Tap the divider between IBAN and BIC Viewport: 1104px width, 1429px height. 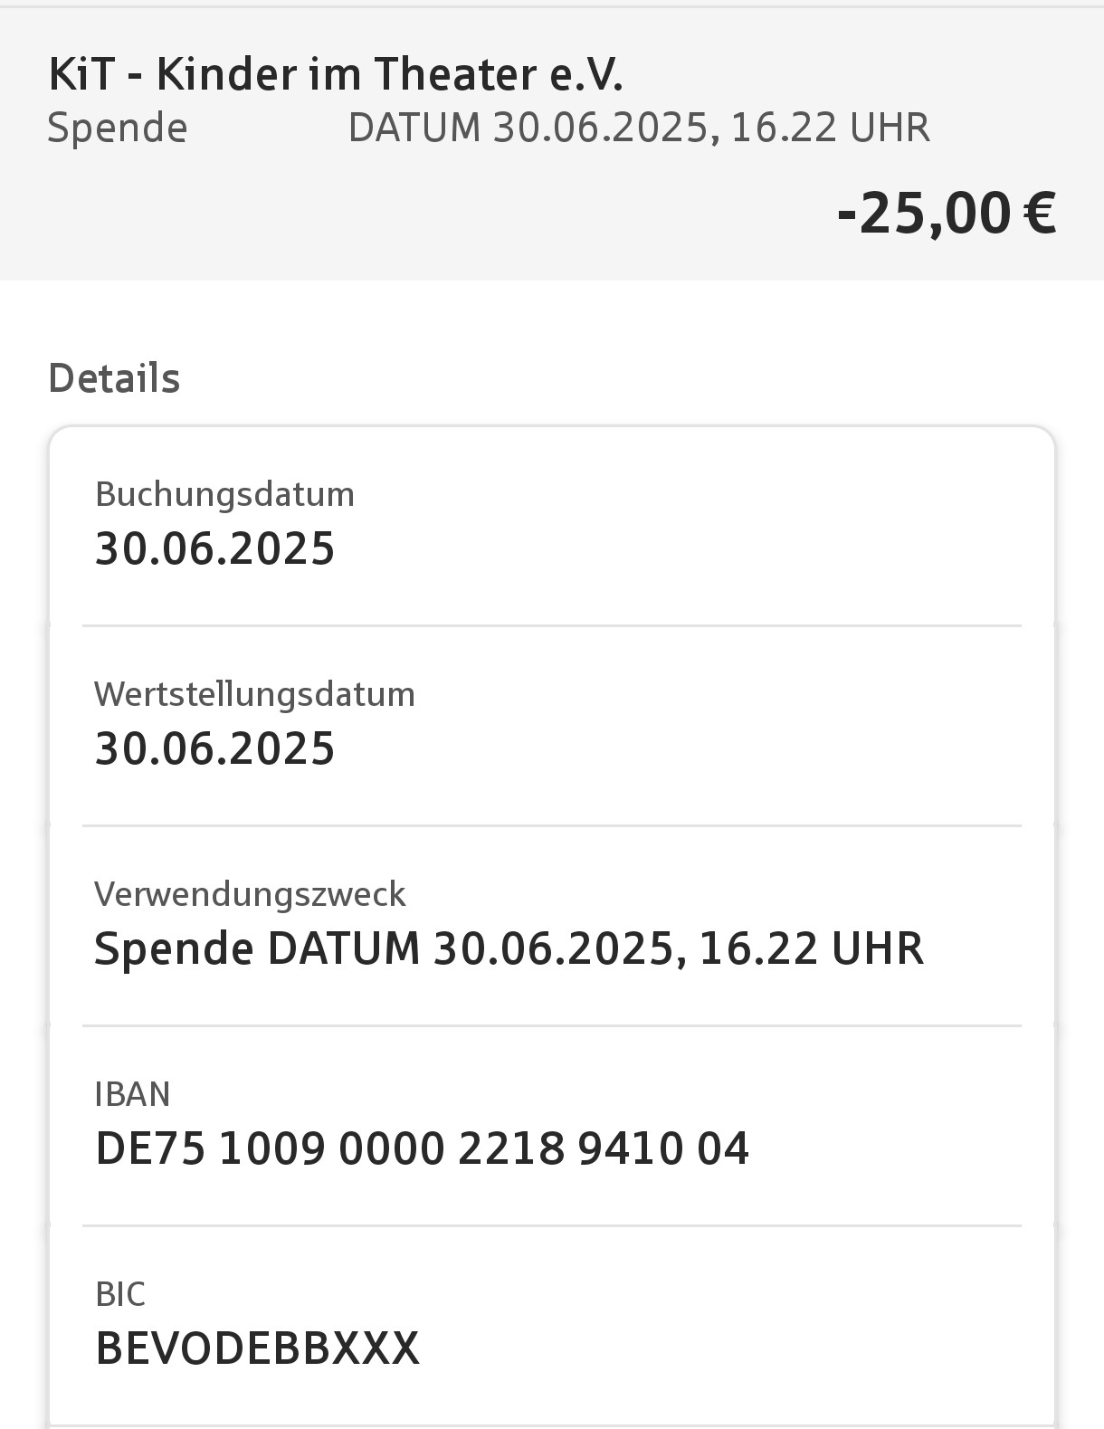tap(552, 1225)
